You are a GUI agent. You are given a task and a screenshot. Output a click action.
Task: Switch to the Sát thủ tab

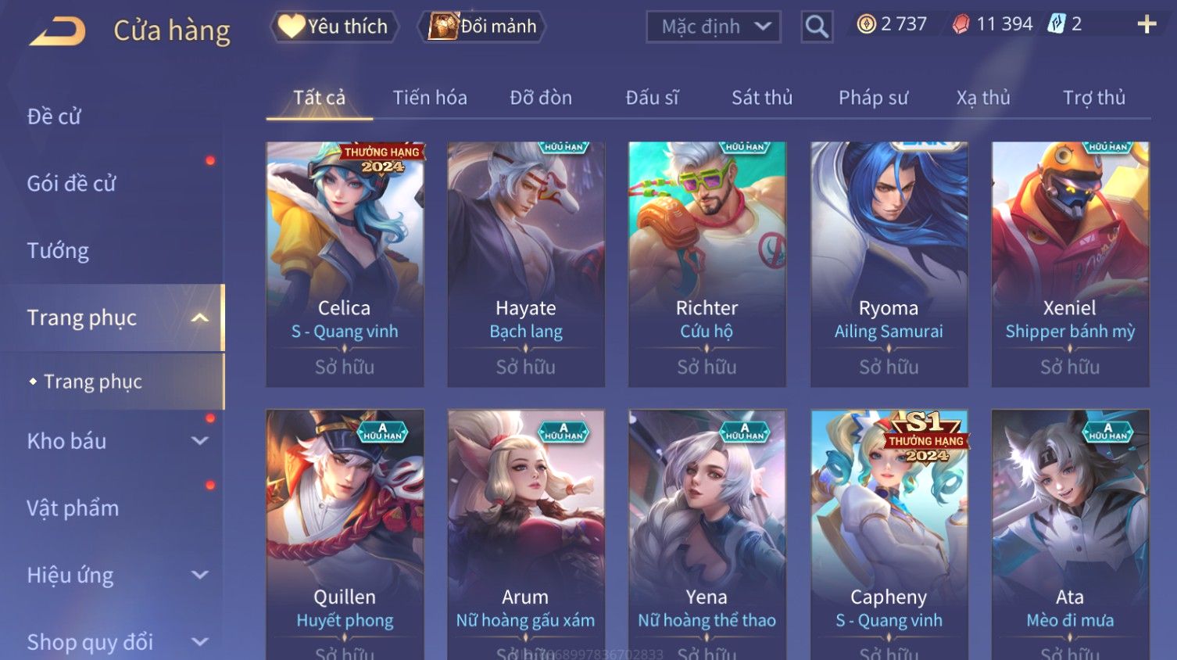(762, 98)
